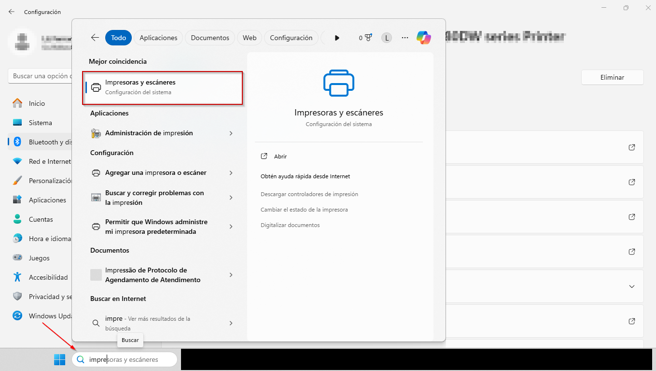Image resolution: width=656 pixels, height=371 pixels.
Task: Open Descargar controladores de impresión link
Action: coord(309,194)
